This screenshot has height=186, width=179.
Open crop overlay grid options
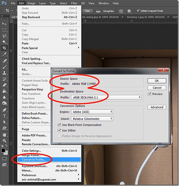(x=121, y=11)
